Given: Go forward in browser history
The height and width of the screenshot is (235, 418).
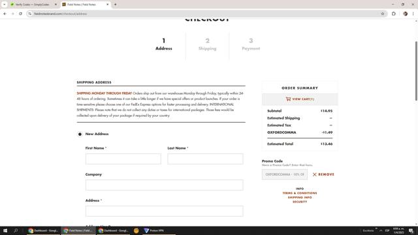Looking at the screenshot, I should click(12, 14).
